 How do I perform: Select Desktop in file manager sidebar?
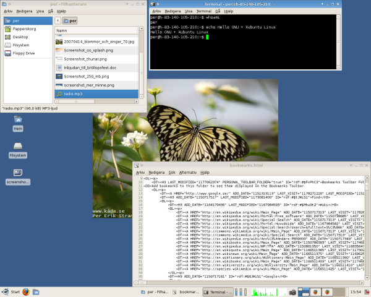[28, 37]
